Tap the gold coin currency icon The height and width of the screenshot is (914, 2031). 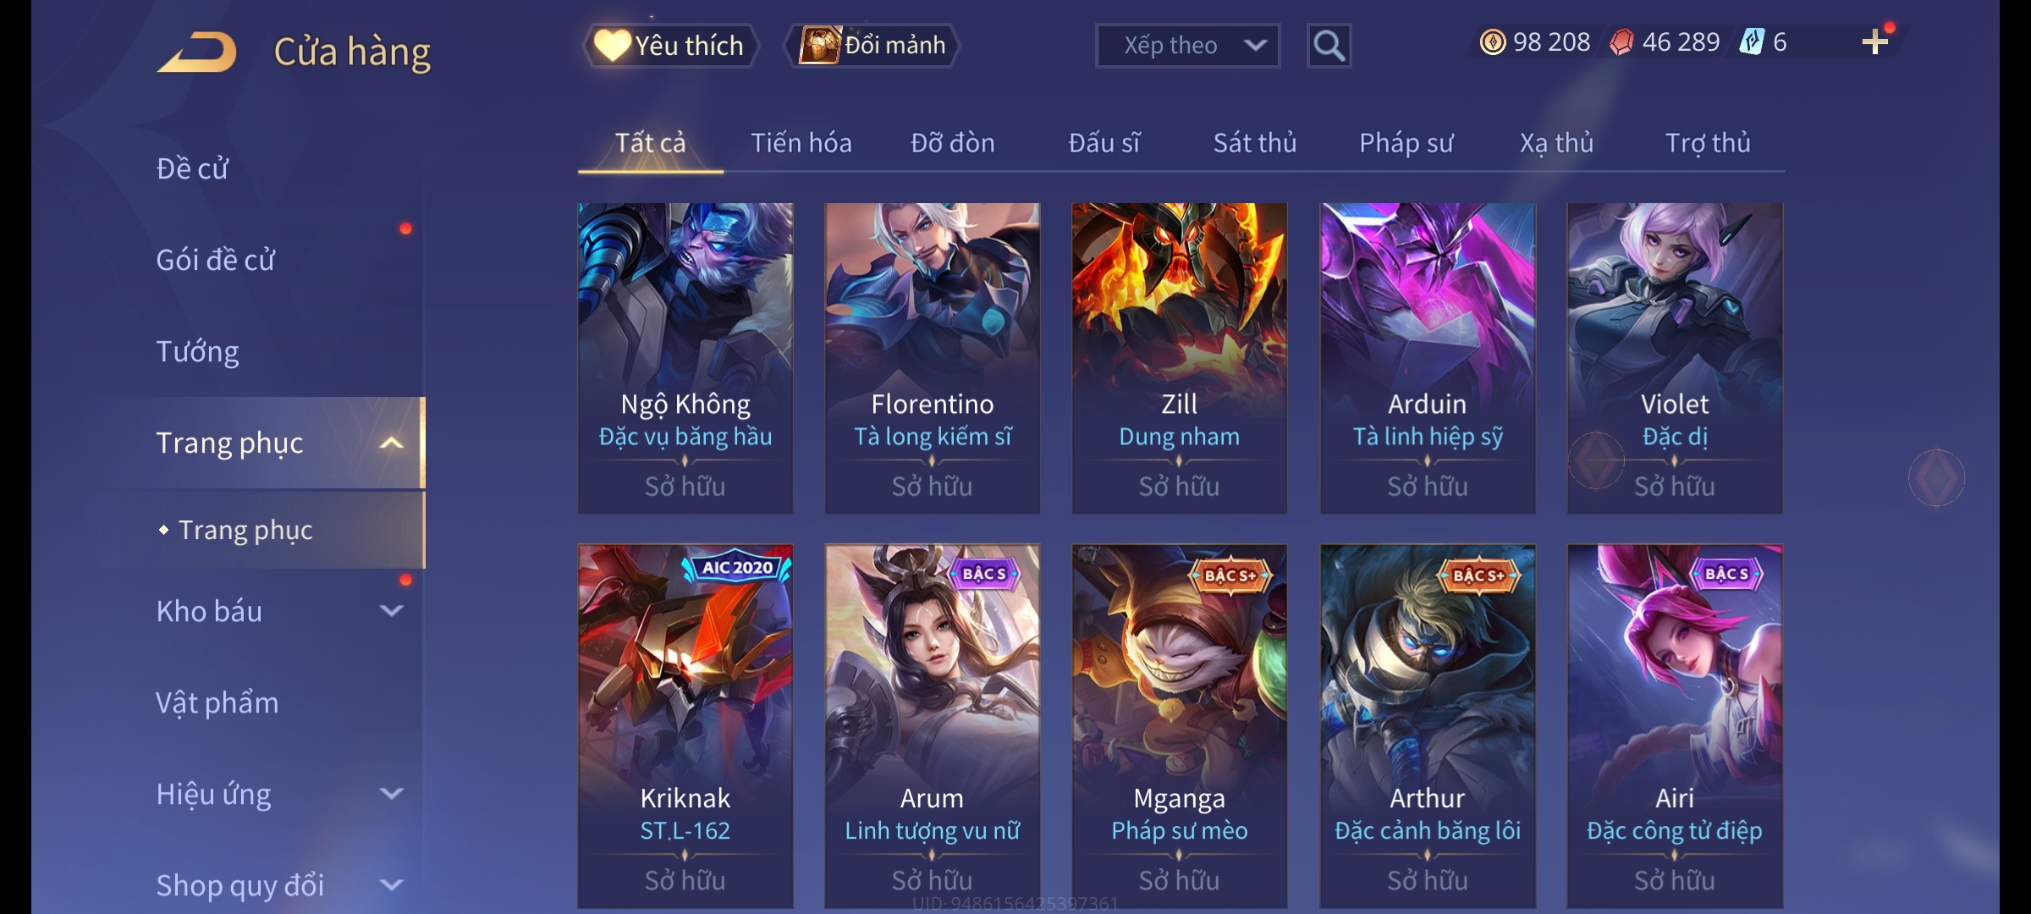[1493, 42]
